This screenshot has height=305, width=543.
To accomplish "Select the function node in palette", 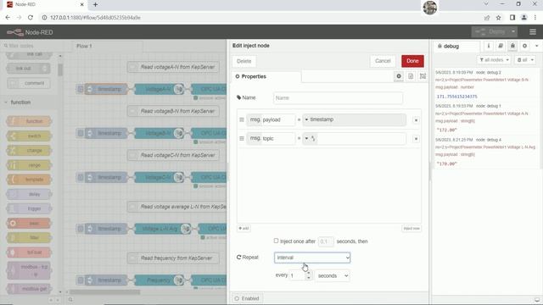I will 29,121.
